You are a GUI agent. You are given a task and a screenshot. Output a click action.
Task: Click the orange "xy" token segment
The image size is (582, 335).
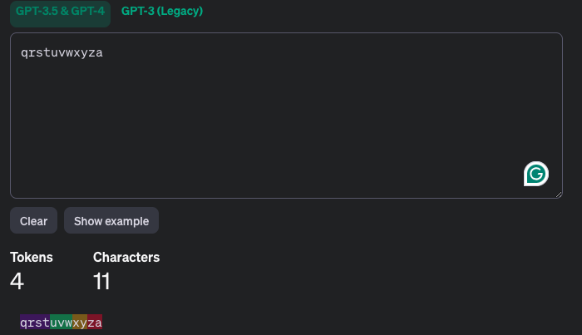tap(80, 323)
